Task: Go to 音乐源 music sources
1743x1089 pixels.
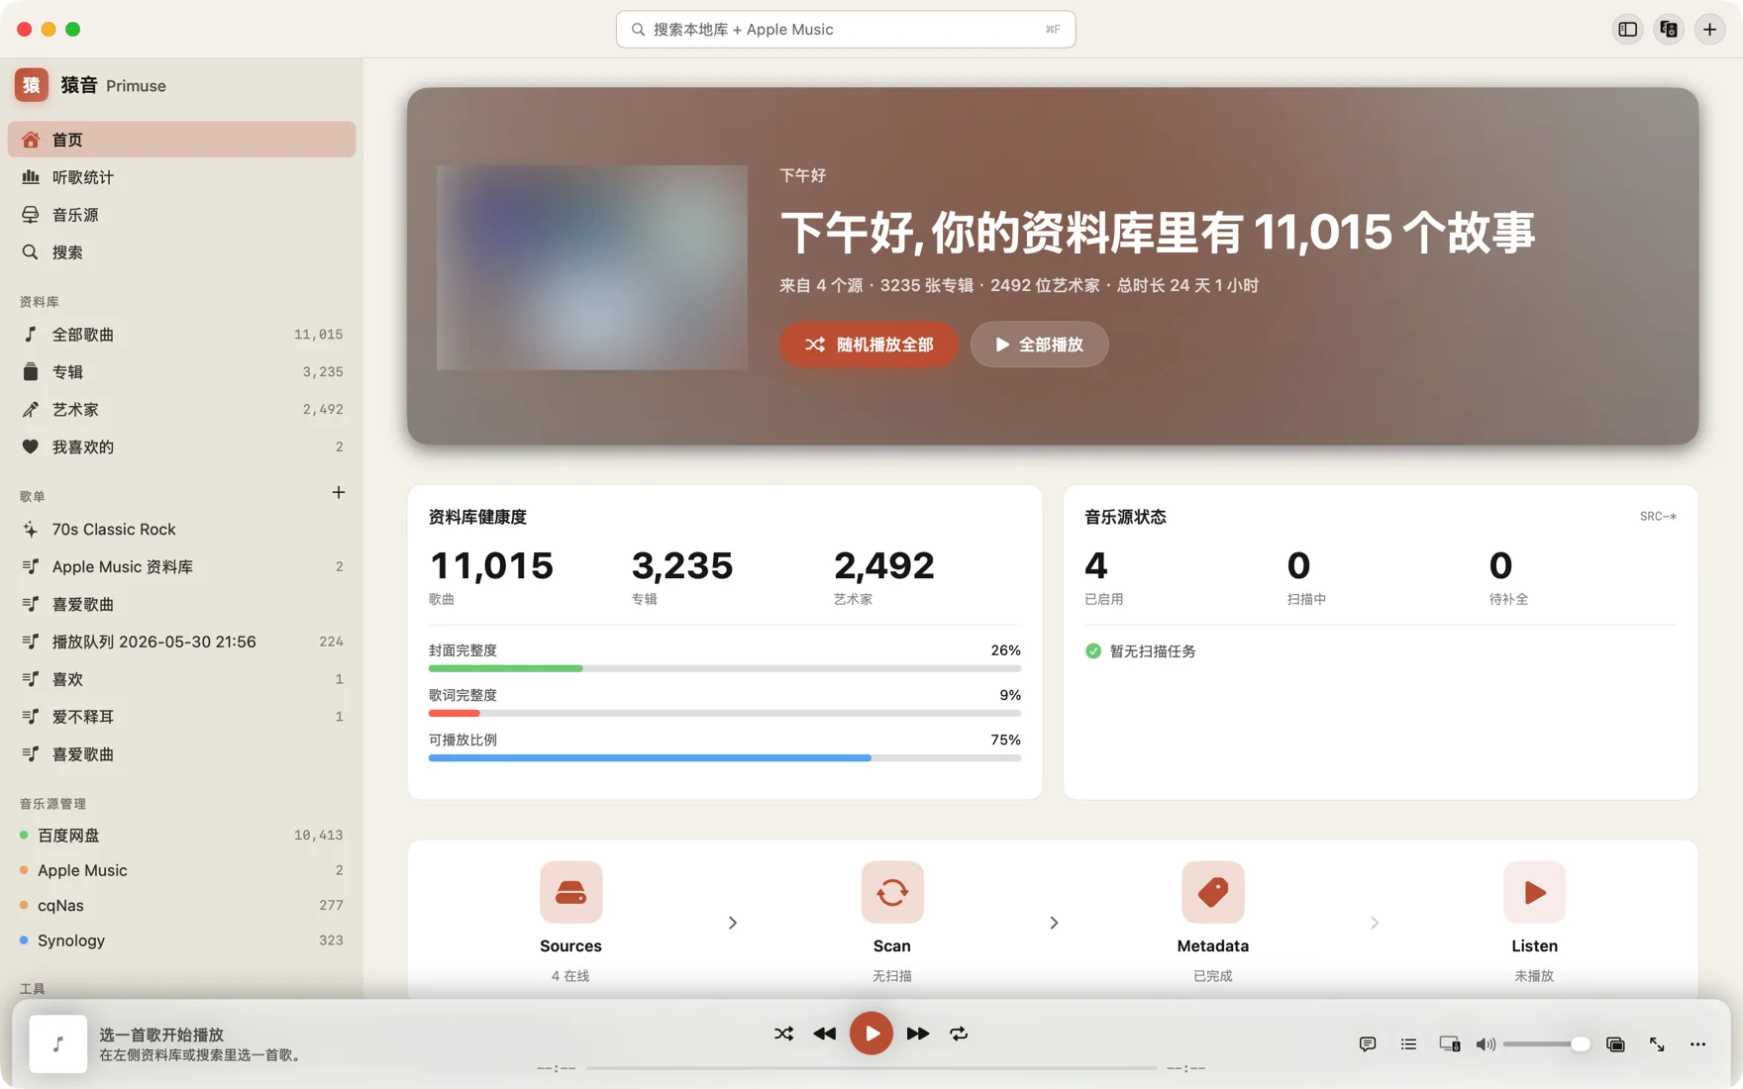Action: point(181,215)
